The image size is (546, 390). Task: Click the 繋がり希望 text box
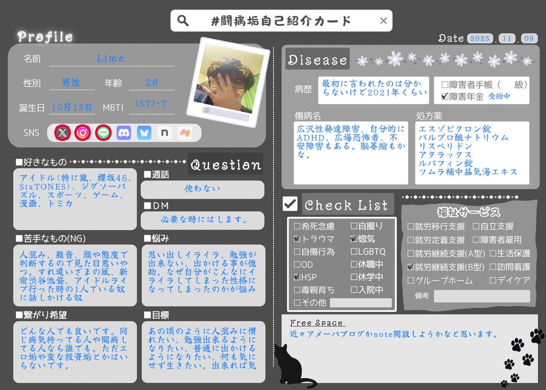(x=75, y=352)
